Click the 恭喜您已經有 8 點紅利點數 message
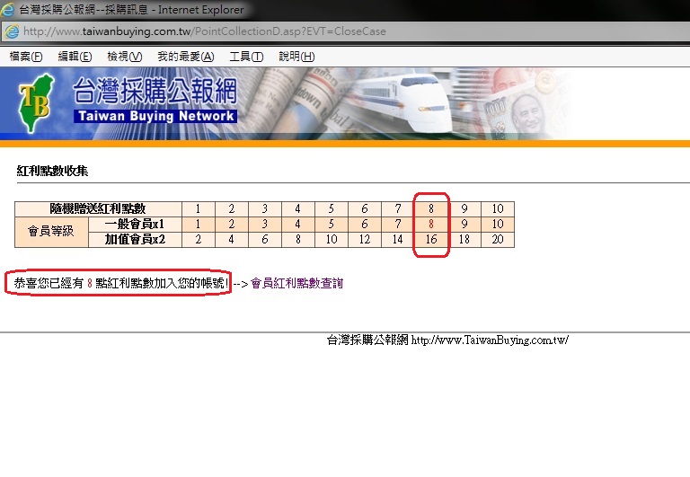690x477 pixels. coord(121,283)
